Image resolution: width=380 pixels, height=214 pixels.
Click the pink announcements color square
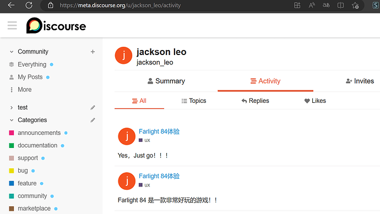click(12, 133)
